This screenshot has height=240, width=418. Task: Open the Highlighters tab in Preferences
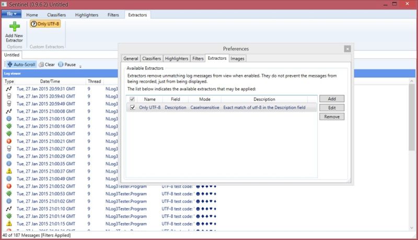177,59
